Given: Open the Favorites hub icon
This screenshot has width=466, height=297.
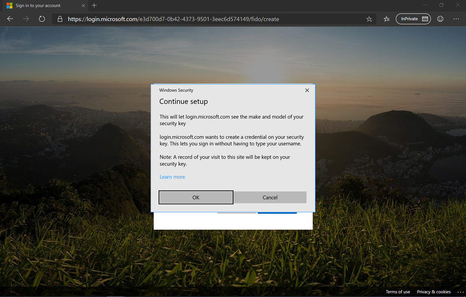Looking at the screenshot, I should pyautogui.click(x=386, y=19).
